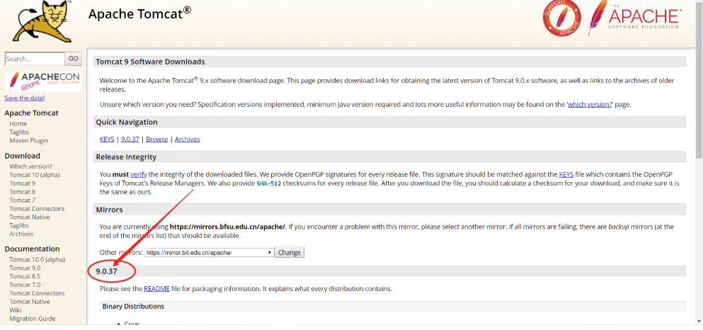Viewport: 703px width, 330px height.
Task: Open Tomcat Connectors under Download
Action: pyautogui.click(x=37, y=209)
